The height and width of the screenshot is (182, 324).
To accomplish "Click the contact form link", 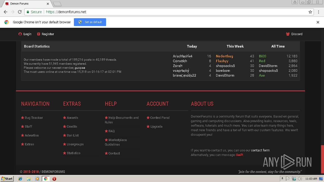I will (x=260, y=150).
